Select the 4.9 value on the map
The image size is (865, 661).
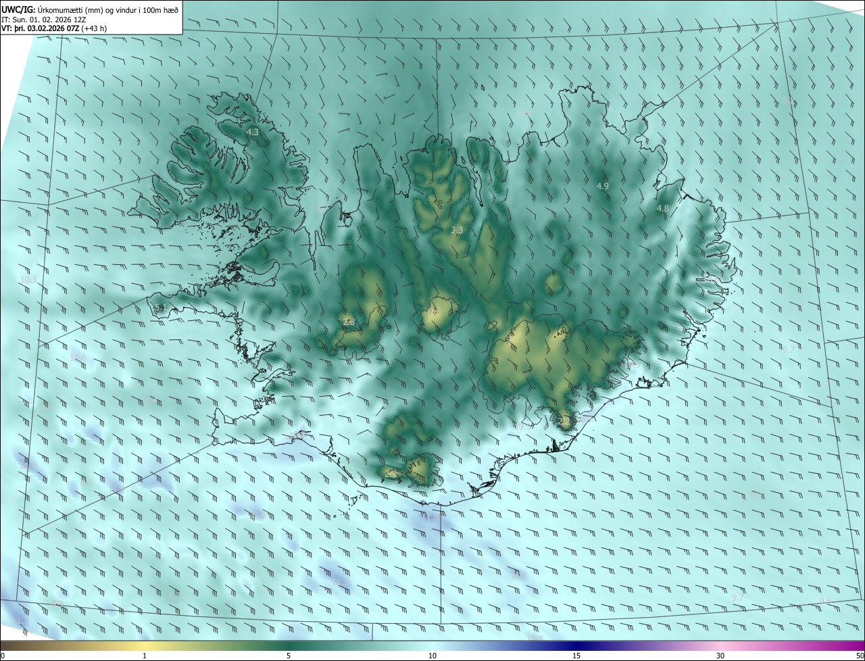click(x=603, y=186)
